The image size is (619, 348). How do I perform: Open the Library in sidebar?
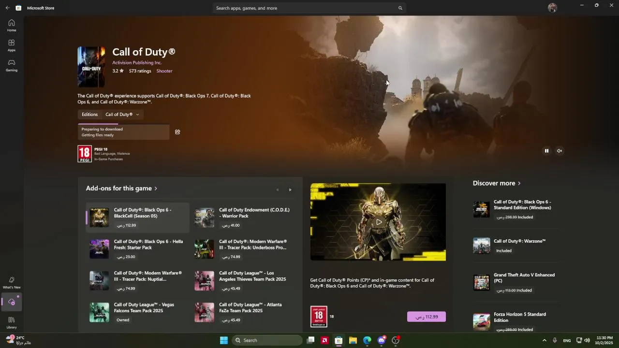(12, 322)
